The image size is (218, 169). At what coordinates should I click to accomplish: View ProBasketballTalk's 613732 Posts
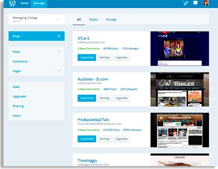[x=112, y=130]
